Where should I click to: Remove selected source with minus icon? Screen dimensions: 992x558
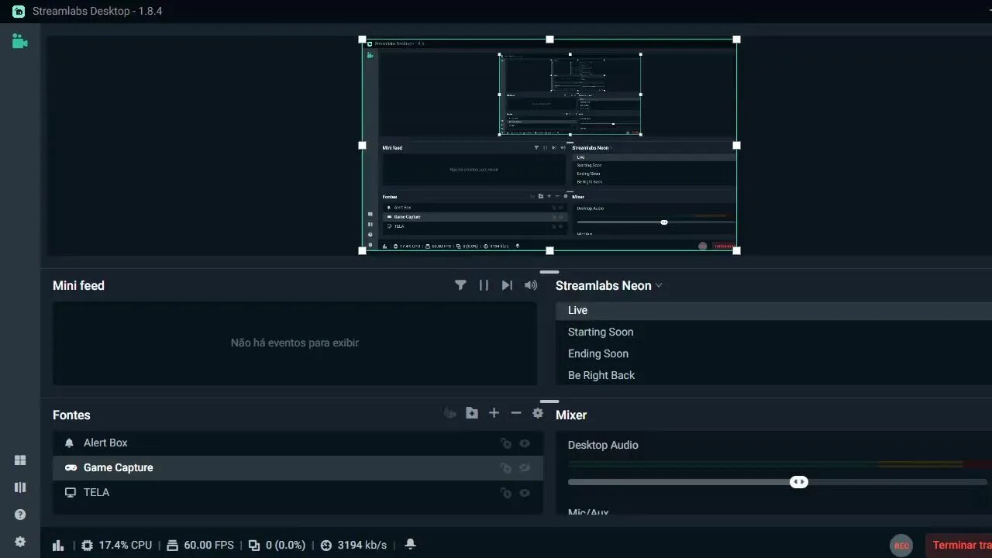click(516, 413)
